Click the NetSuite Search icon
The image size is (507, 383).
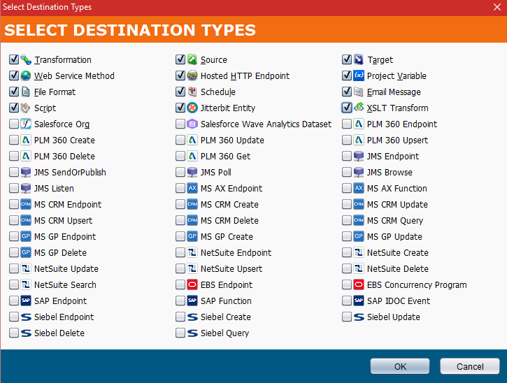[26, 285]
